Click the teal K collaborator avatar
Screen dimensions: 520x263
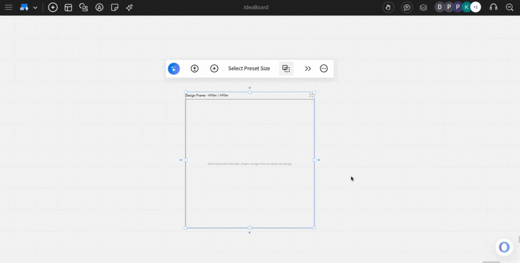point(467,7)
